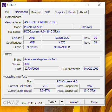This screenshot has width=112, height=112.
Task: Click BIOS version value 3001
Action: 62,64
